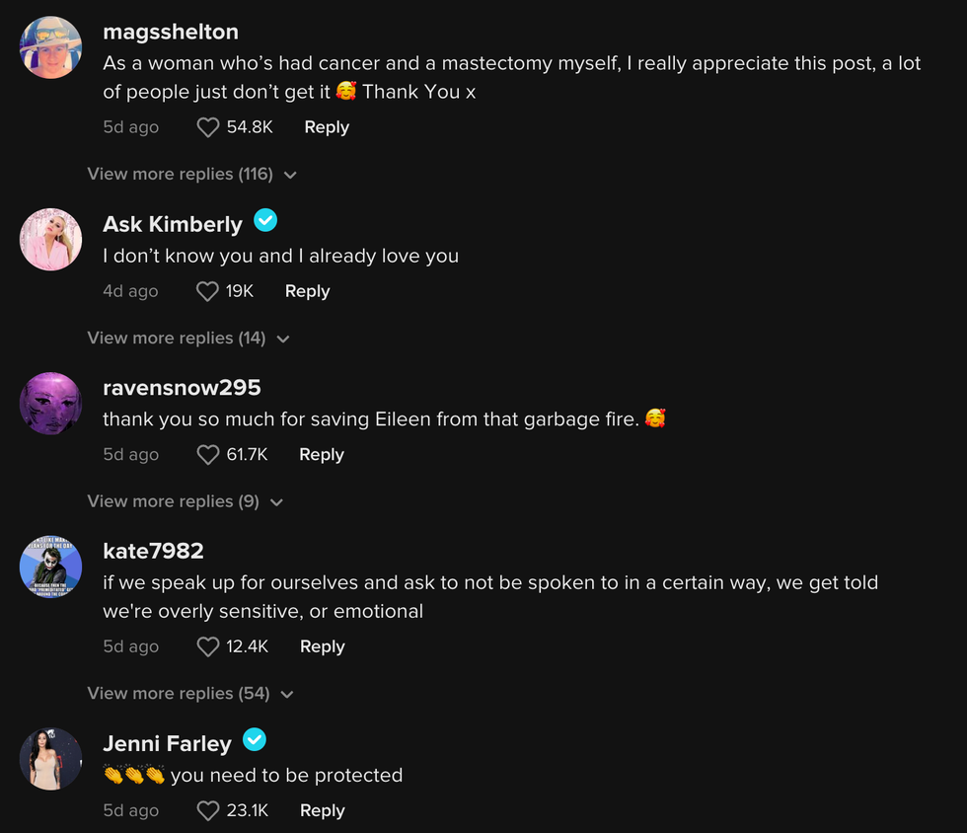Select the 5d ago timestamp on kate7982's comment
This screenshot has width=967, height=833.
pyautogui.click(x=131, y=646)
